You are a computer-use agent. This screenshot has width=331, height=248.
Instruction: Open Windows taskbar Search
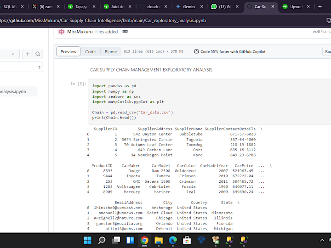tap(102, 240)
